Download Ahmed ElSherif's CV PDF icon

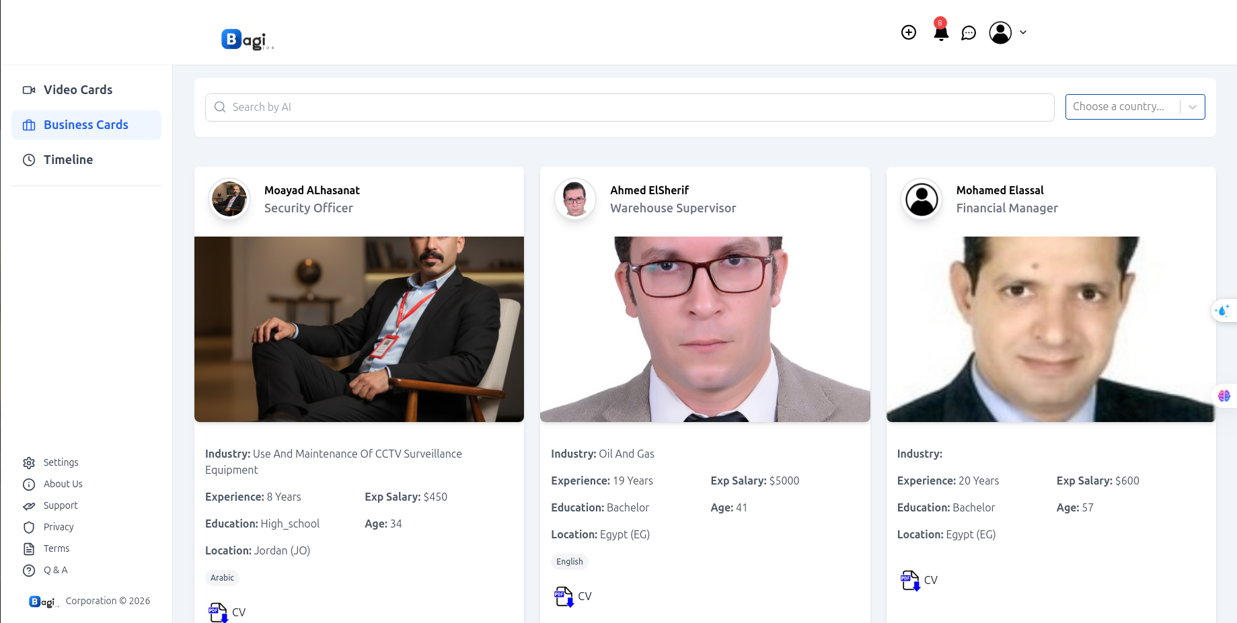pyautogui.click(x=564, y=596)
